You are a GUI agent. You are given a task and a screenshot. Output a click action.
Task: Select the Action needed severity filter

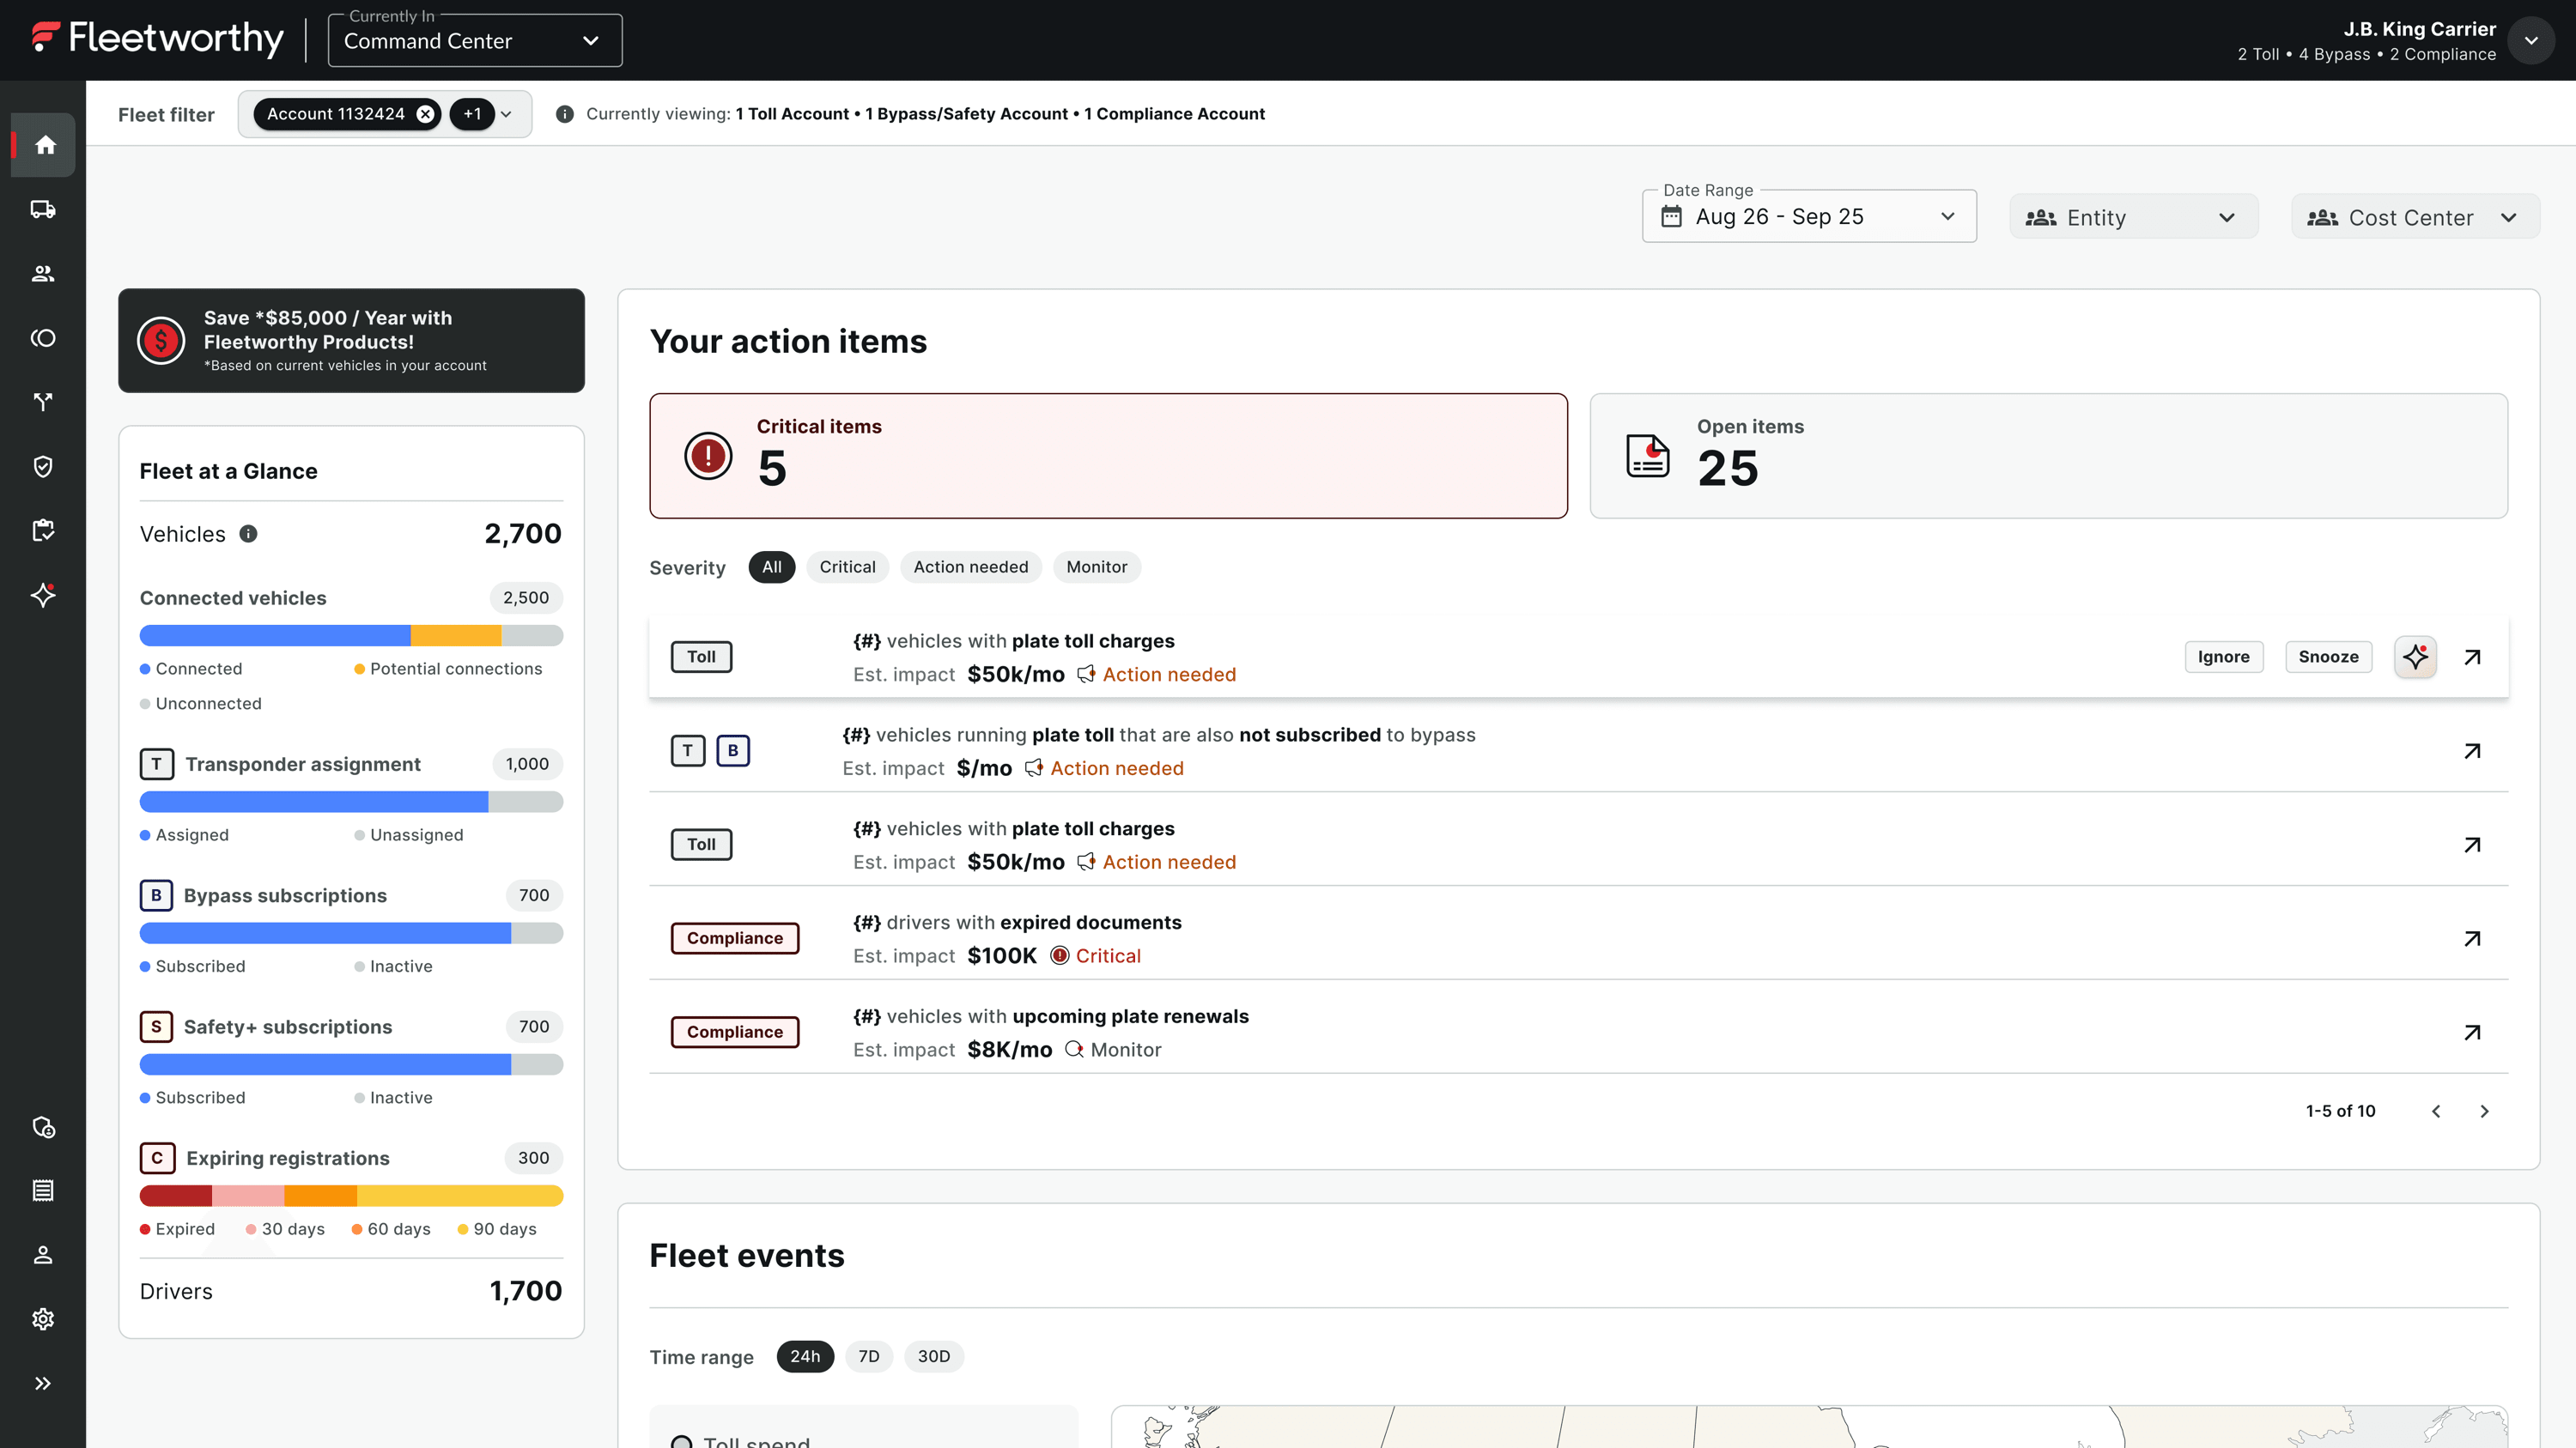(970, 566)
